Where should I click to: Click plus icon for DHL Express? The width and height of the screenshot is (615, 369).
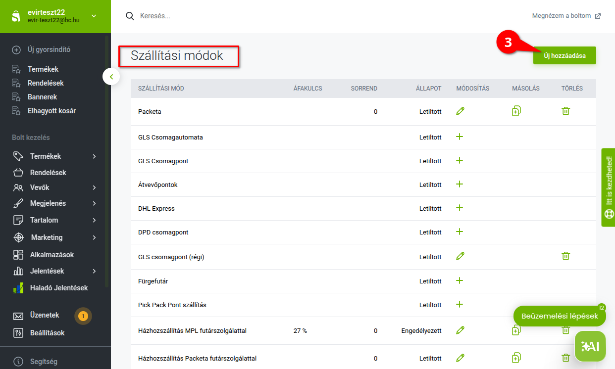[460, 208]
